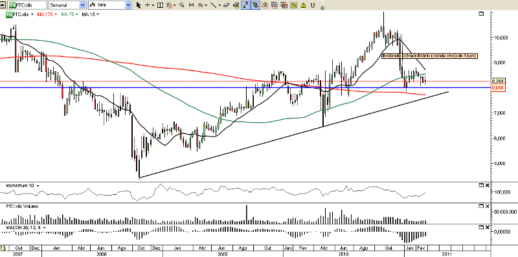
Task: Click the third chart template icon
Action: pos(284,5)
